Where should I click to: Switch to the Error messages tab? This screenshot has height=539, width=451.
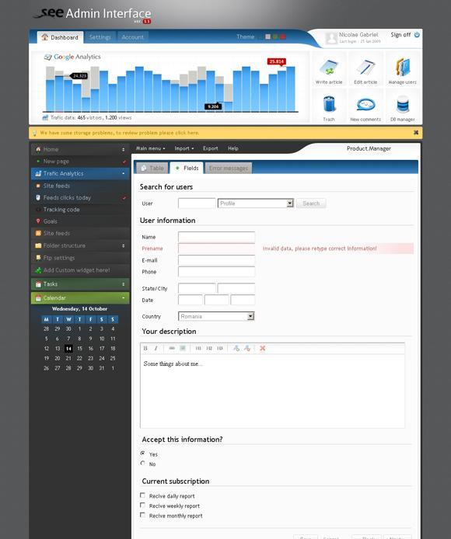[x=229, y=168]
